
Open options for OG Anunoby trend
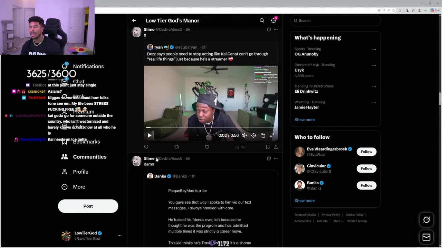(x=374, y=50)
